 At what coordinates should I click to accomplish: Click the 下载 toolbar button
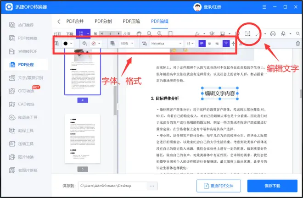(70, 34)
